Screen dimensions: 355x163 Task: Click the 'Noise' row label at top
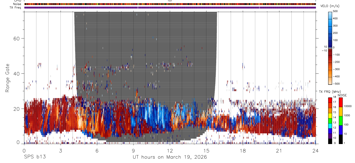(17, 4)
